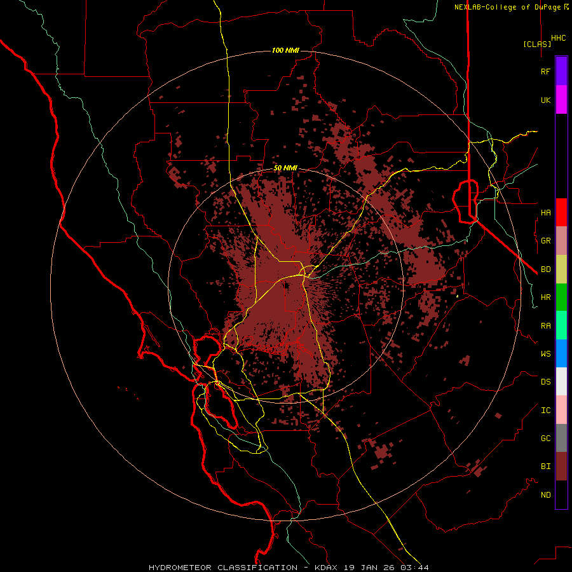This screenshot has height=572, width=572.
Task: Click the ND legend label
Action: coord(546,494)
